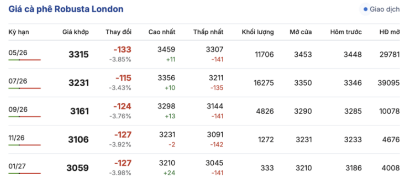
Task: Click the Mở cửa column header
Action: 301,32
